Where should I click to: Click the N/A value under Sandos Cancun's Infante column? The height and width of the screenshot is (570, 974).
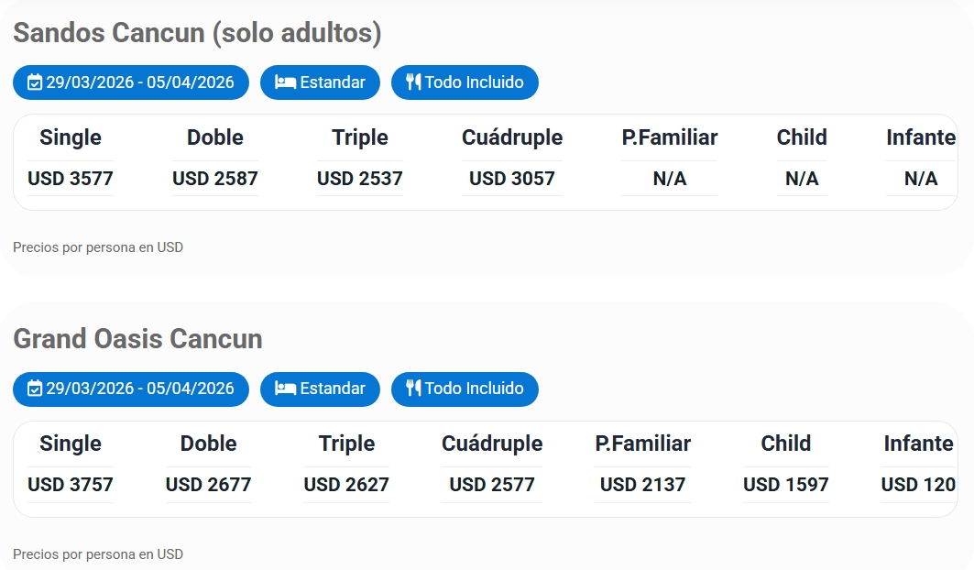921,179
